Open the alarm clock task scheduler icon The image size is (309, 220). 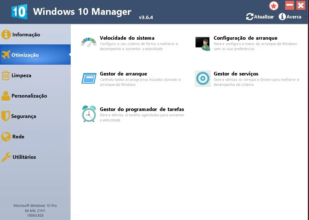pyautogui.click(x=89, y=114)
